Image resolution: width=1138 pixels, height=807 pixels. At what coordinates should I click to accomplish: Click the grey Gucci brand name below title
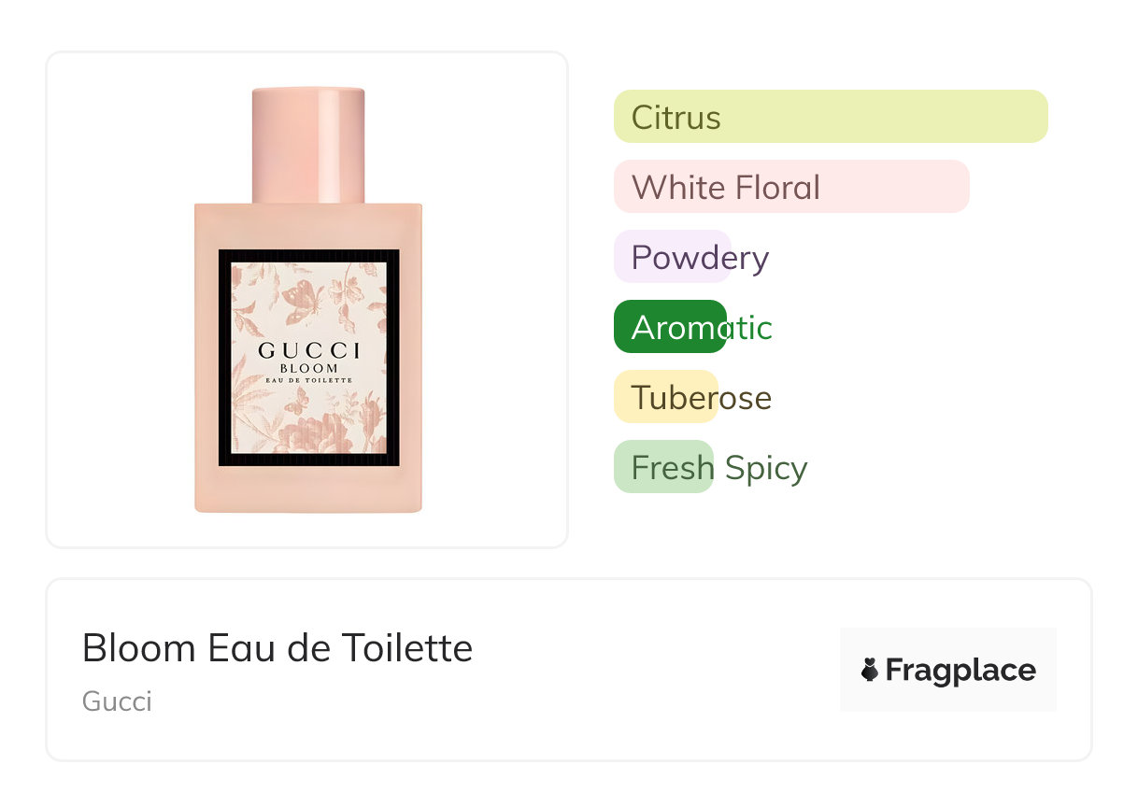point(117,701)
